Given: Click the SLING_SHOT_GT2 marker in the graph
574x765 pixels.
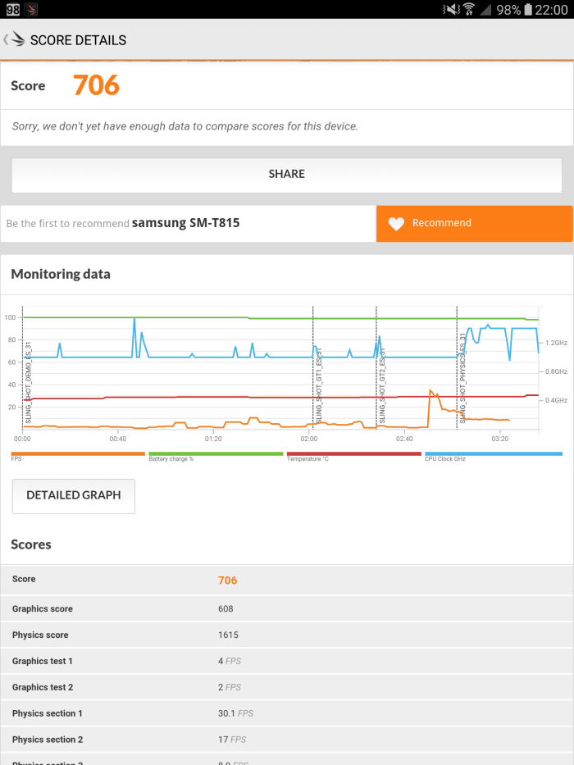Looking at the screenshot, I should tap(382, 385).
